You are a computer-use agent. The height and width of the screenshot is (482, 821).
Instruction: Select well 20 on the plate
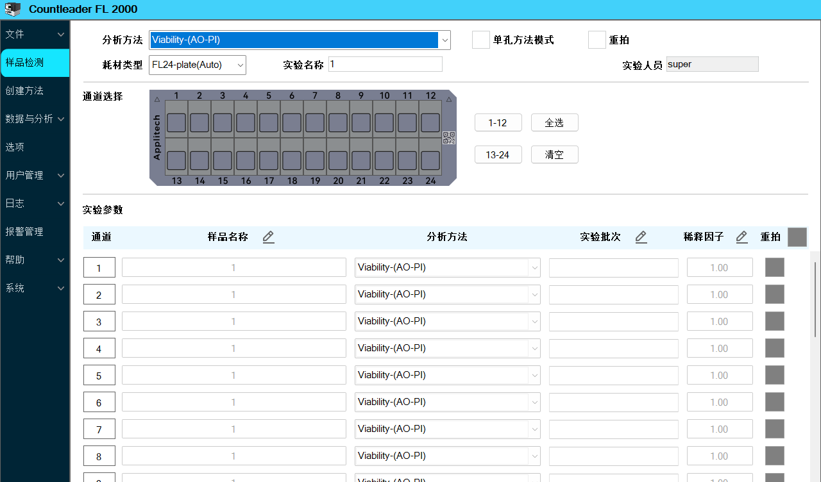point(338,160)
